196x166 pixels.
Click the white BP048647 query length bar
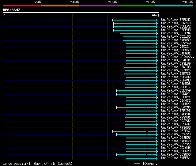[81, 13]
